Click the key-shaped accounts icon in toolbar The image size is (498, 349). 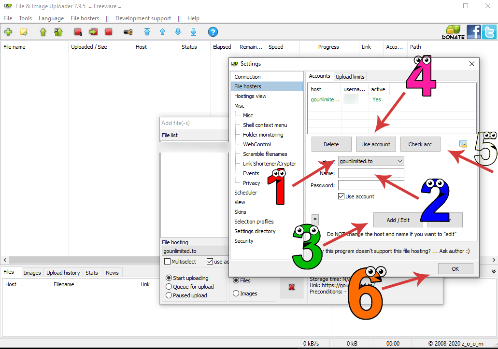click(x=128, y=32)
